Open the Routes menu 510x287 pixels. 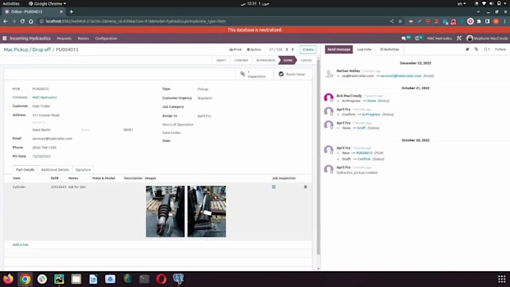[83, 38]
